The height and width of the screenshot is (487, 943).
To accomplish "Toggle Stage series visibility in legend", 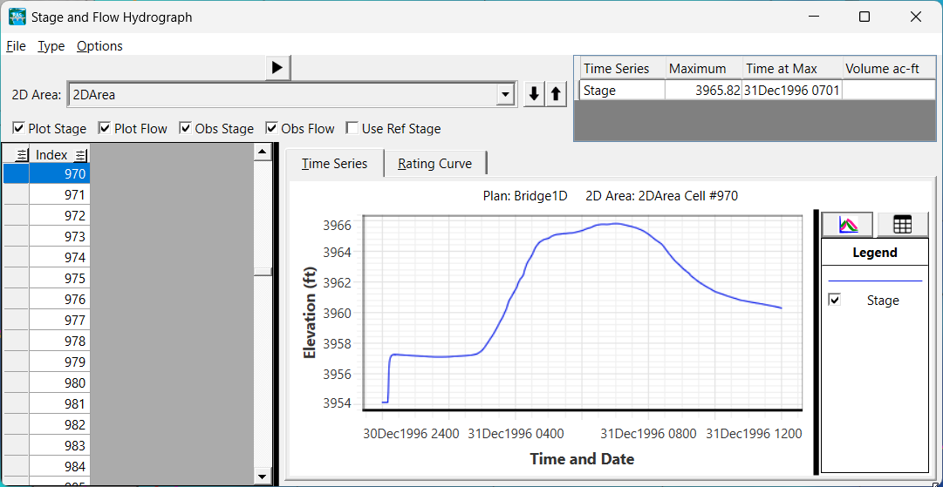I will pyautogui.click(x=835, y=300).
